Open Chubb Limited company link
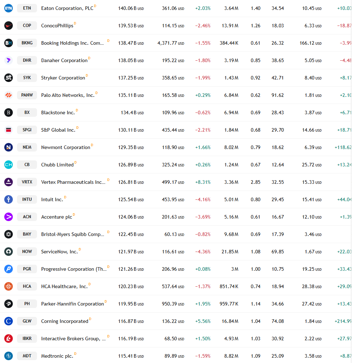Screen dimensions: 352x363 57,165
